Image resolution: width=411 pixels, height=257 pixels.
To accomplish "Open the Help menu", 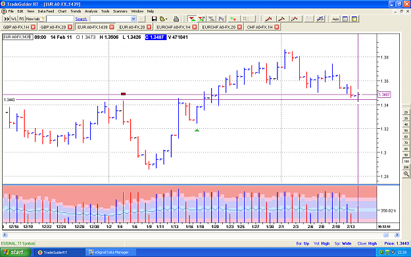I will pos(151,11).
